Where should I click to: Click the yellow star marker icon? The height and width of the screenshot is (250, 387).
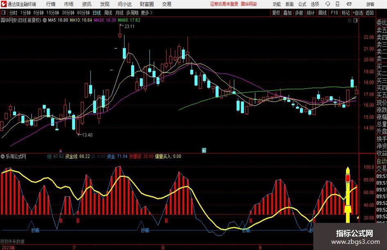point(358,218)
